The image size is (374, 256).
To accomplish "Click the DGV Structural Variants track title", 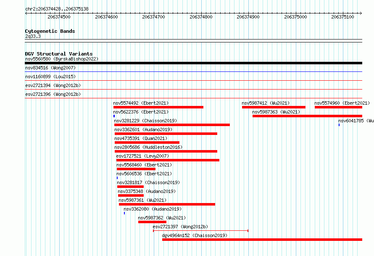I will point(59,54).
